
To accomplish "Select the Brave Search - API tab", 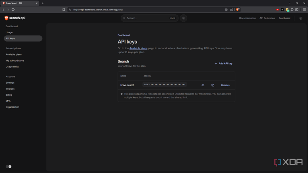I will tap(20, 3).
